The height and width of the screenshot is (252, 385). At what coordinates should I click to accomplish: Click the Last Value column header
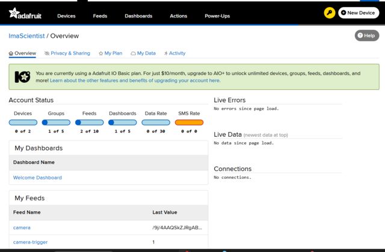[165, 212]
